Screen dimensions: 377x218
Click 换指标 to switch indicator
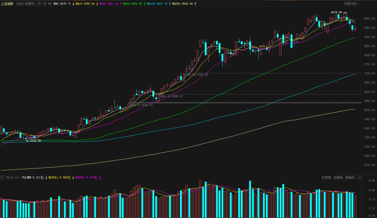[x=350, y=177]
